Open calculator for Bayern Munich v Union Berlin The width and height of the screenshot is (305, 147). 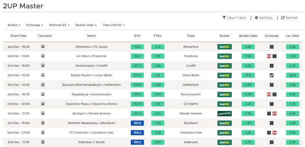[43, 75]
